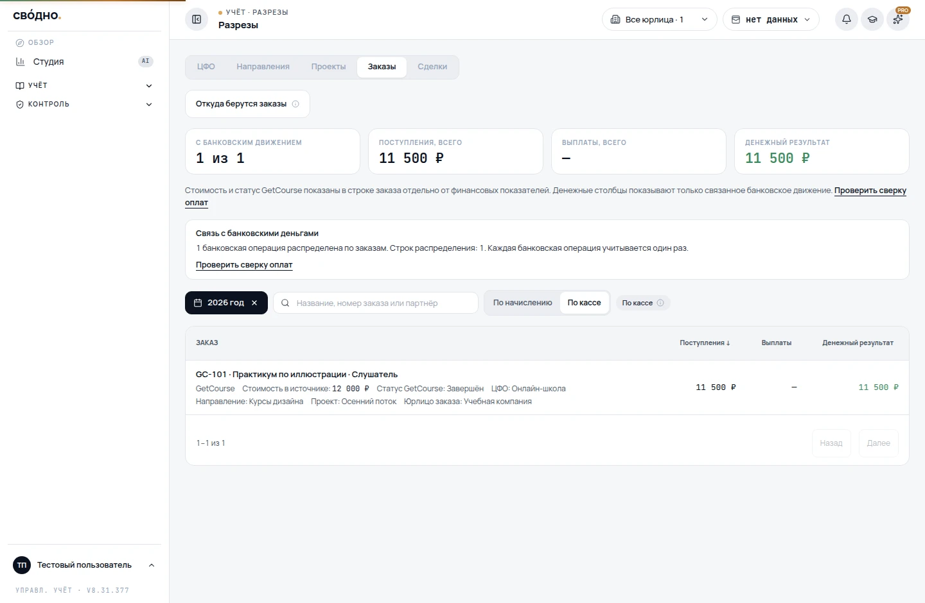Click info icon beside 'Откуда берутся заказы'
This screenshot has width=925, height=603.
coord(295,104)
